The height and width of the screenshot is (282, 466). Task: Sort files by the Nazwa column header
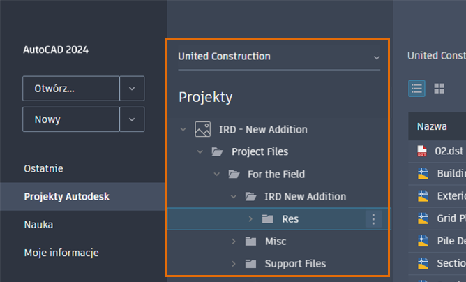(x=432, y=126)
